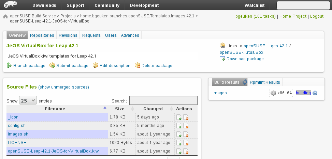Sort source files by Changed column
332x159 pixels.
pyautogui.click(x=153, y=109)
